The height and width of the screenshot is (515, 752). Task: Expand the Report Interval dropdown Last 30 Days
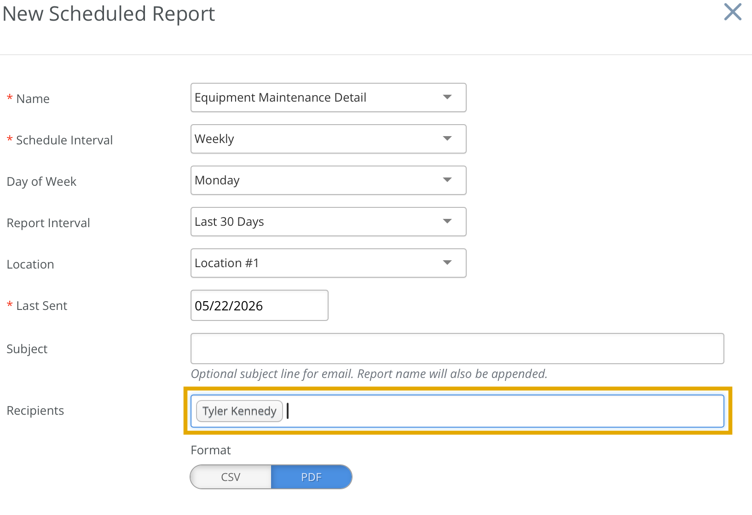329,222
